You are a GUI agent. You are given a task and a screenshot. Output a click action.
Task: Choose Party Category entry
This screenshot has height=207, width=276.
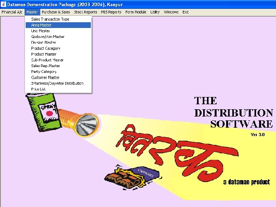point(58,71)
